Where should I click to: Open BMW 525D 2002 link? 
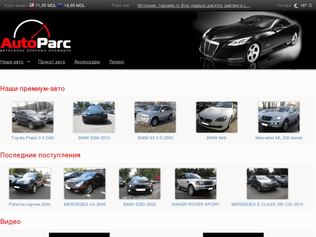(140, 204)
